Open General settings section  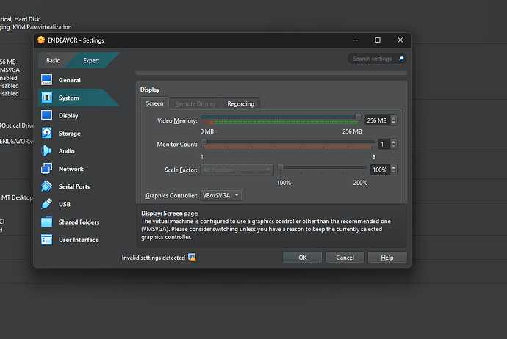tap(79, 80)
